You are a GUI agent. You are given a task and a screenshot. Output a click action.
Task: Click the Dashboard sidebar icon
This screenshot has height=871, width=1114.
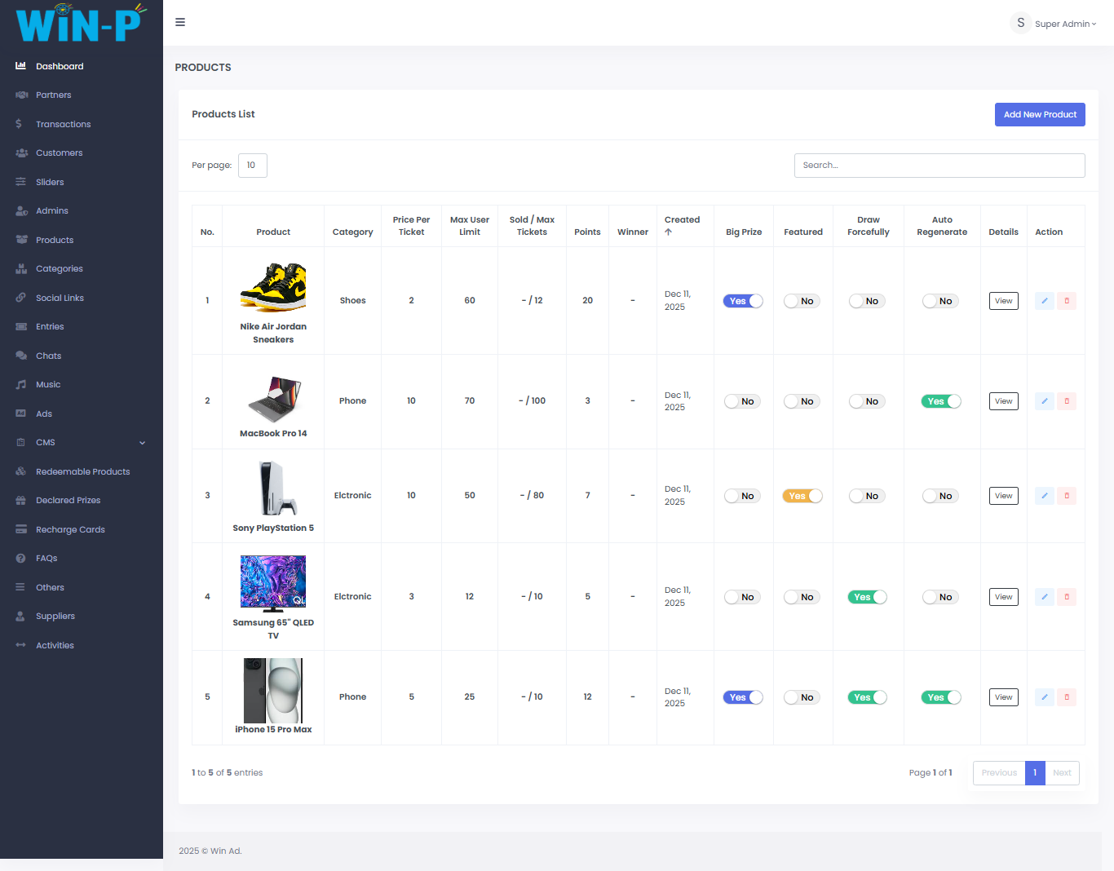coord(21,66)
